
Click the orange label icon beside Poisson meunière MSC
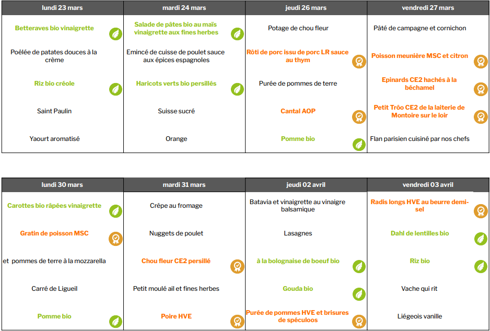[481, 62]
